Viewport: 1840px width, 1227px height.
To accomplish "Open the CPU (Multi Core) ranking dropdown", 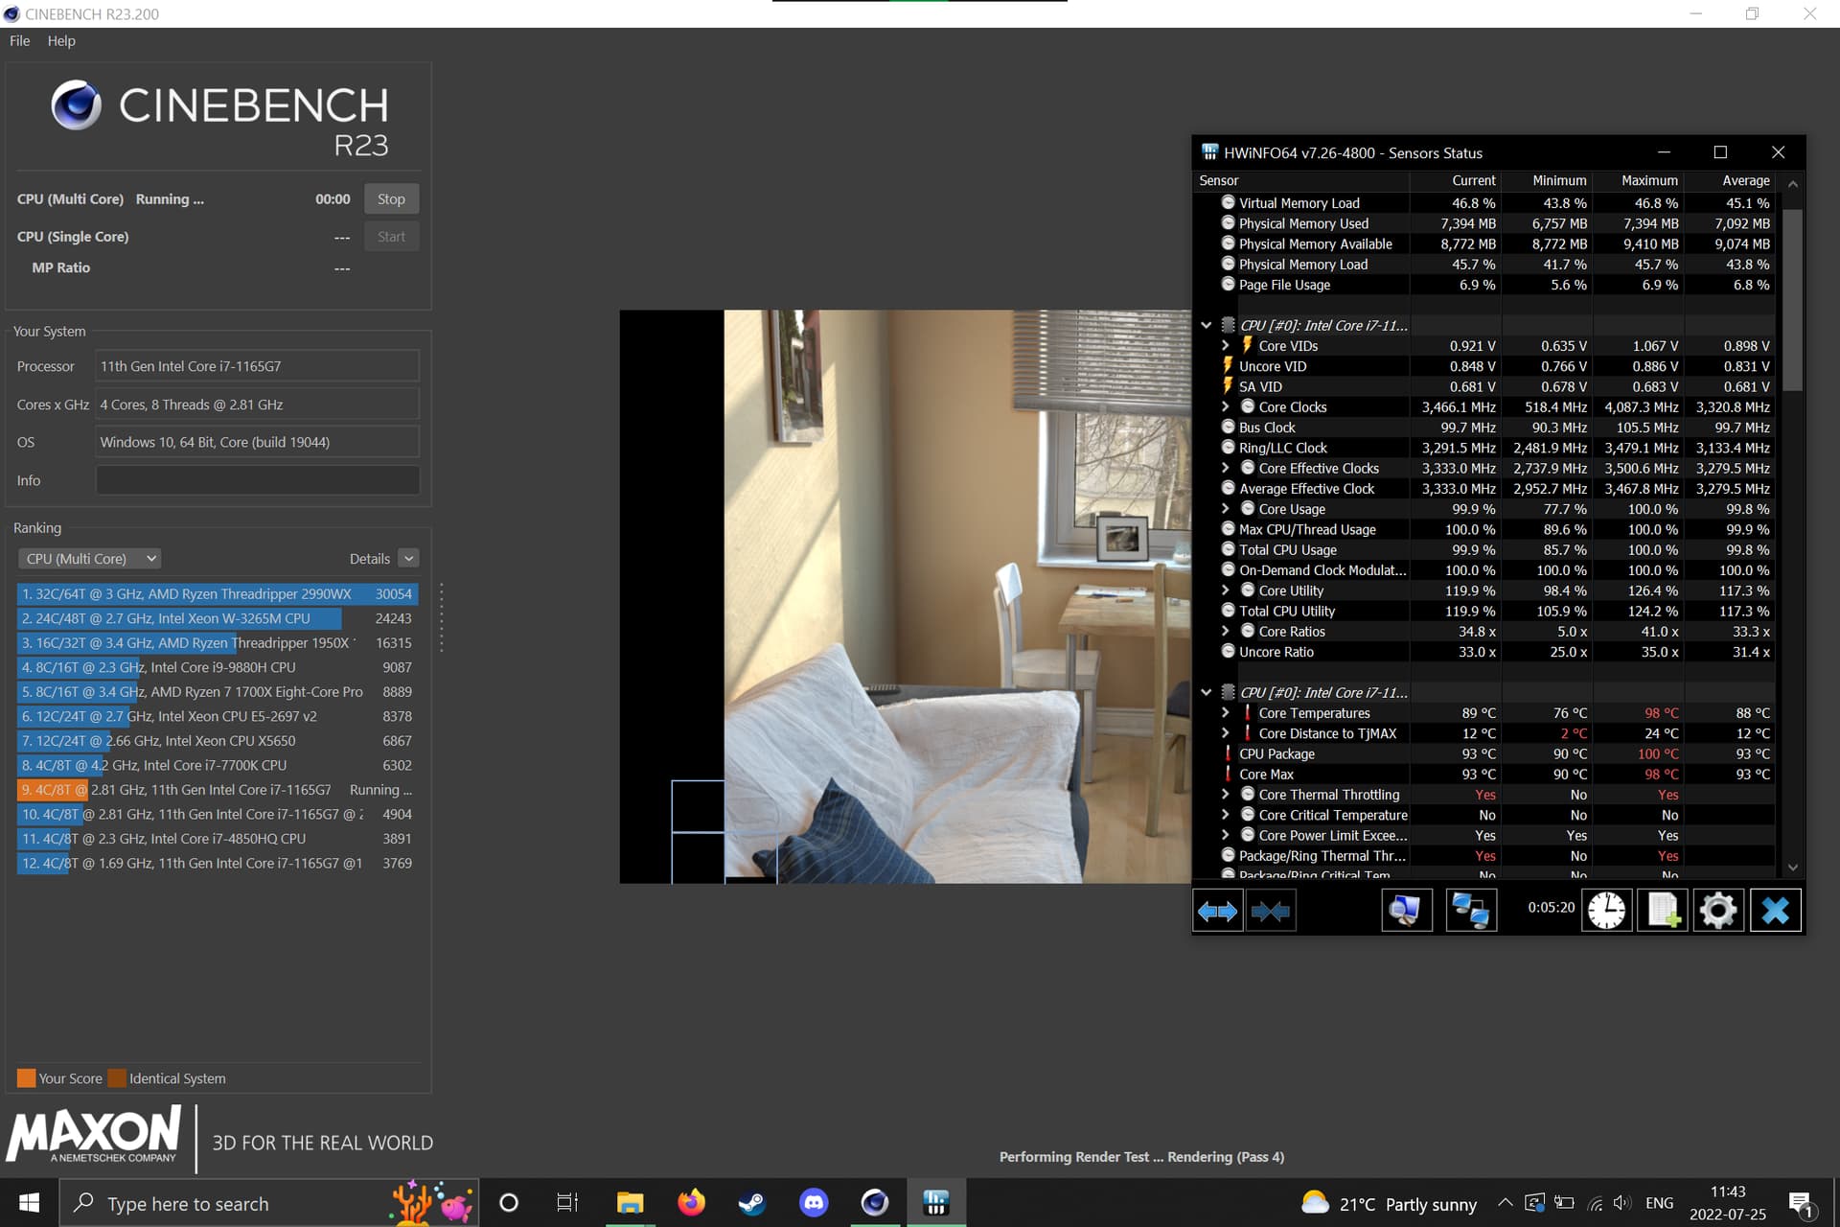I will [89, 558].
